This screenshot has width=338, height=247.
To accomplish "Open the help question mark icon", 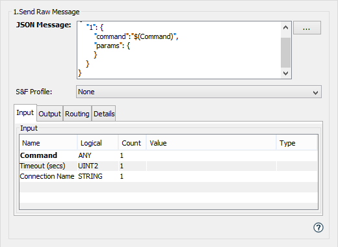I will tap(318, 227).
